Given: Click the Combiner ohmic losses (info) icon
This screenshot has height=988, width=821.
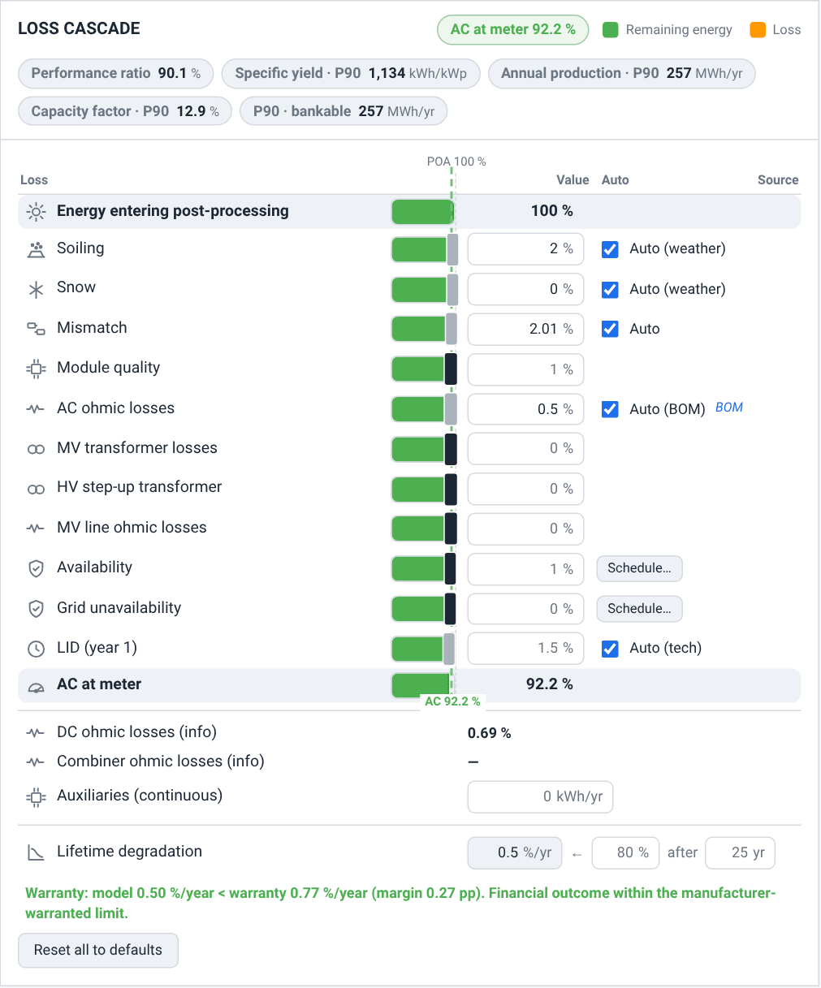Looking at the screenshot, I should point(36,762).
